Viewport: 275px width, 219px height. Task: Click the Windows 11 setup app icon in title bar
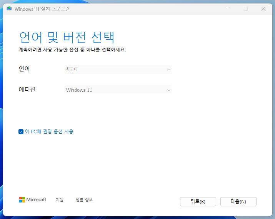(9, 8)
